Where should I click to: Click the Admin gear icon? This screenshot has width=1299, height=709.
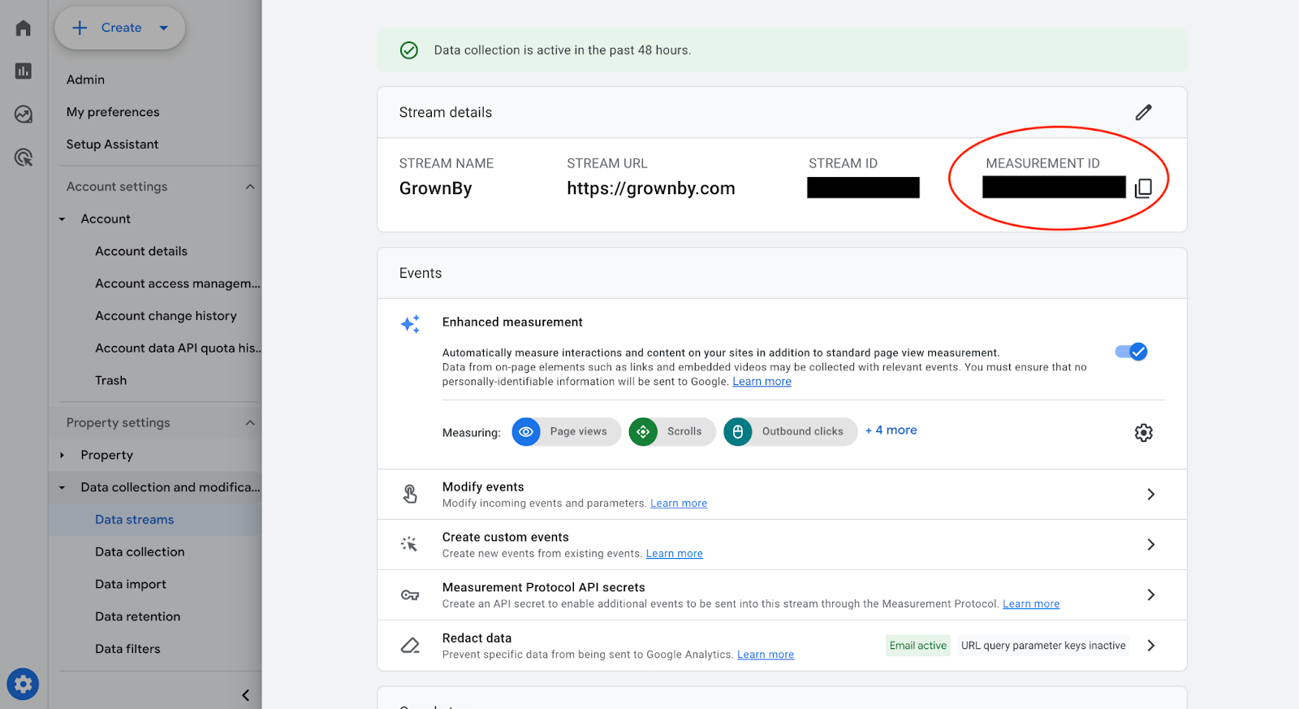(x=23, y=685)
